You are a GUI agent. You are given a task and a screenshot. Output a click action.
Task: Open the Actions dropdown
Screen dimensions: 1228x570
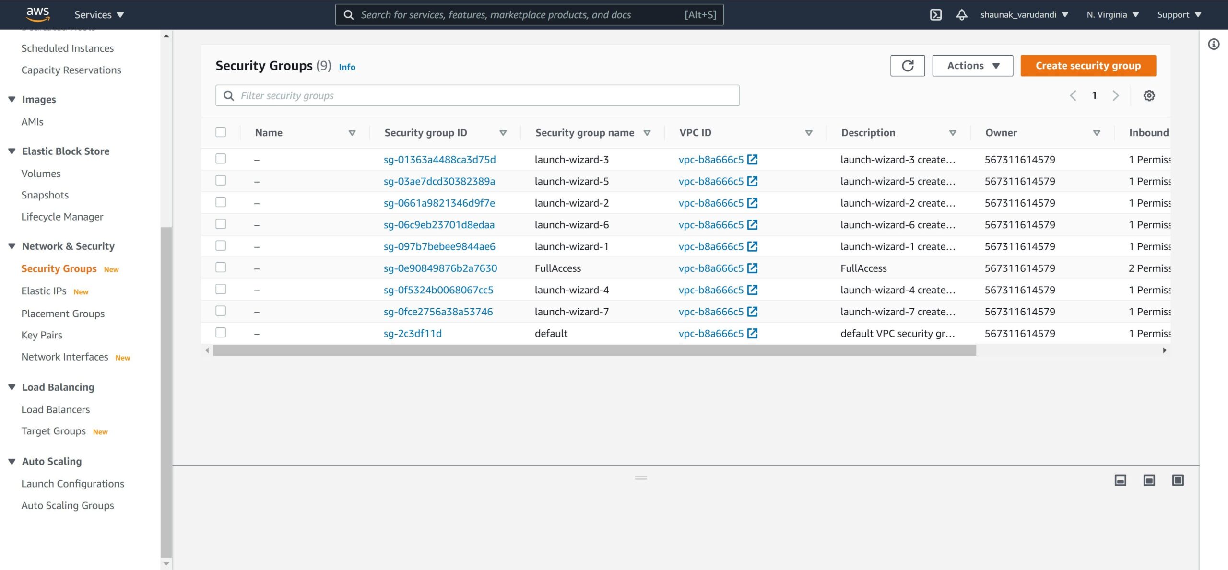(972, 66)
